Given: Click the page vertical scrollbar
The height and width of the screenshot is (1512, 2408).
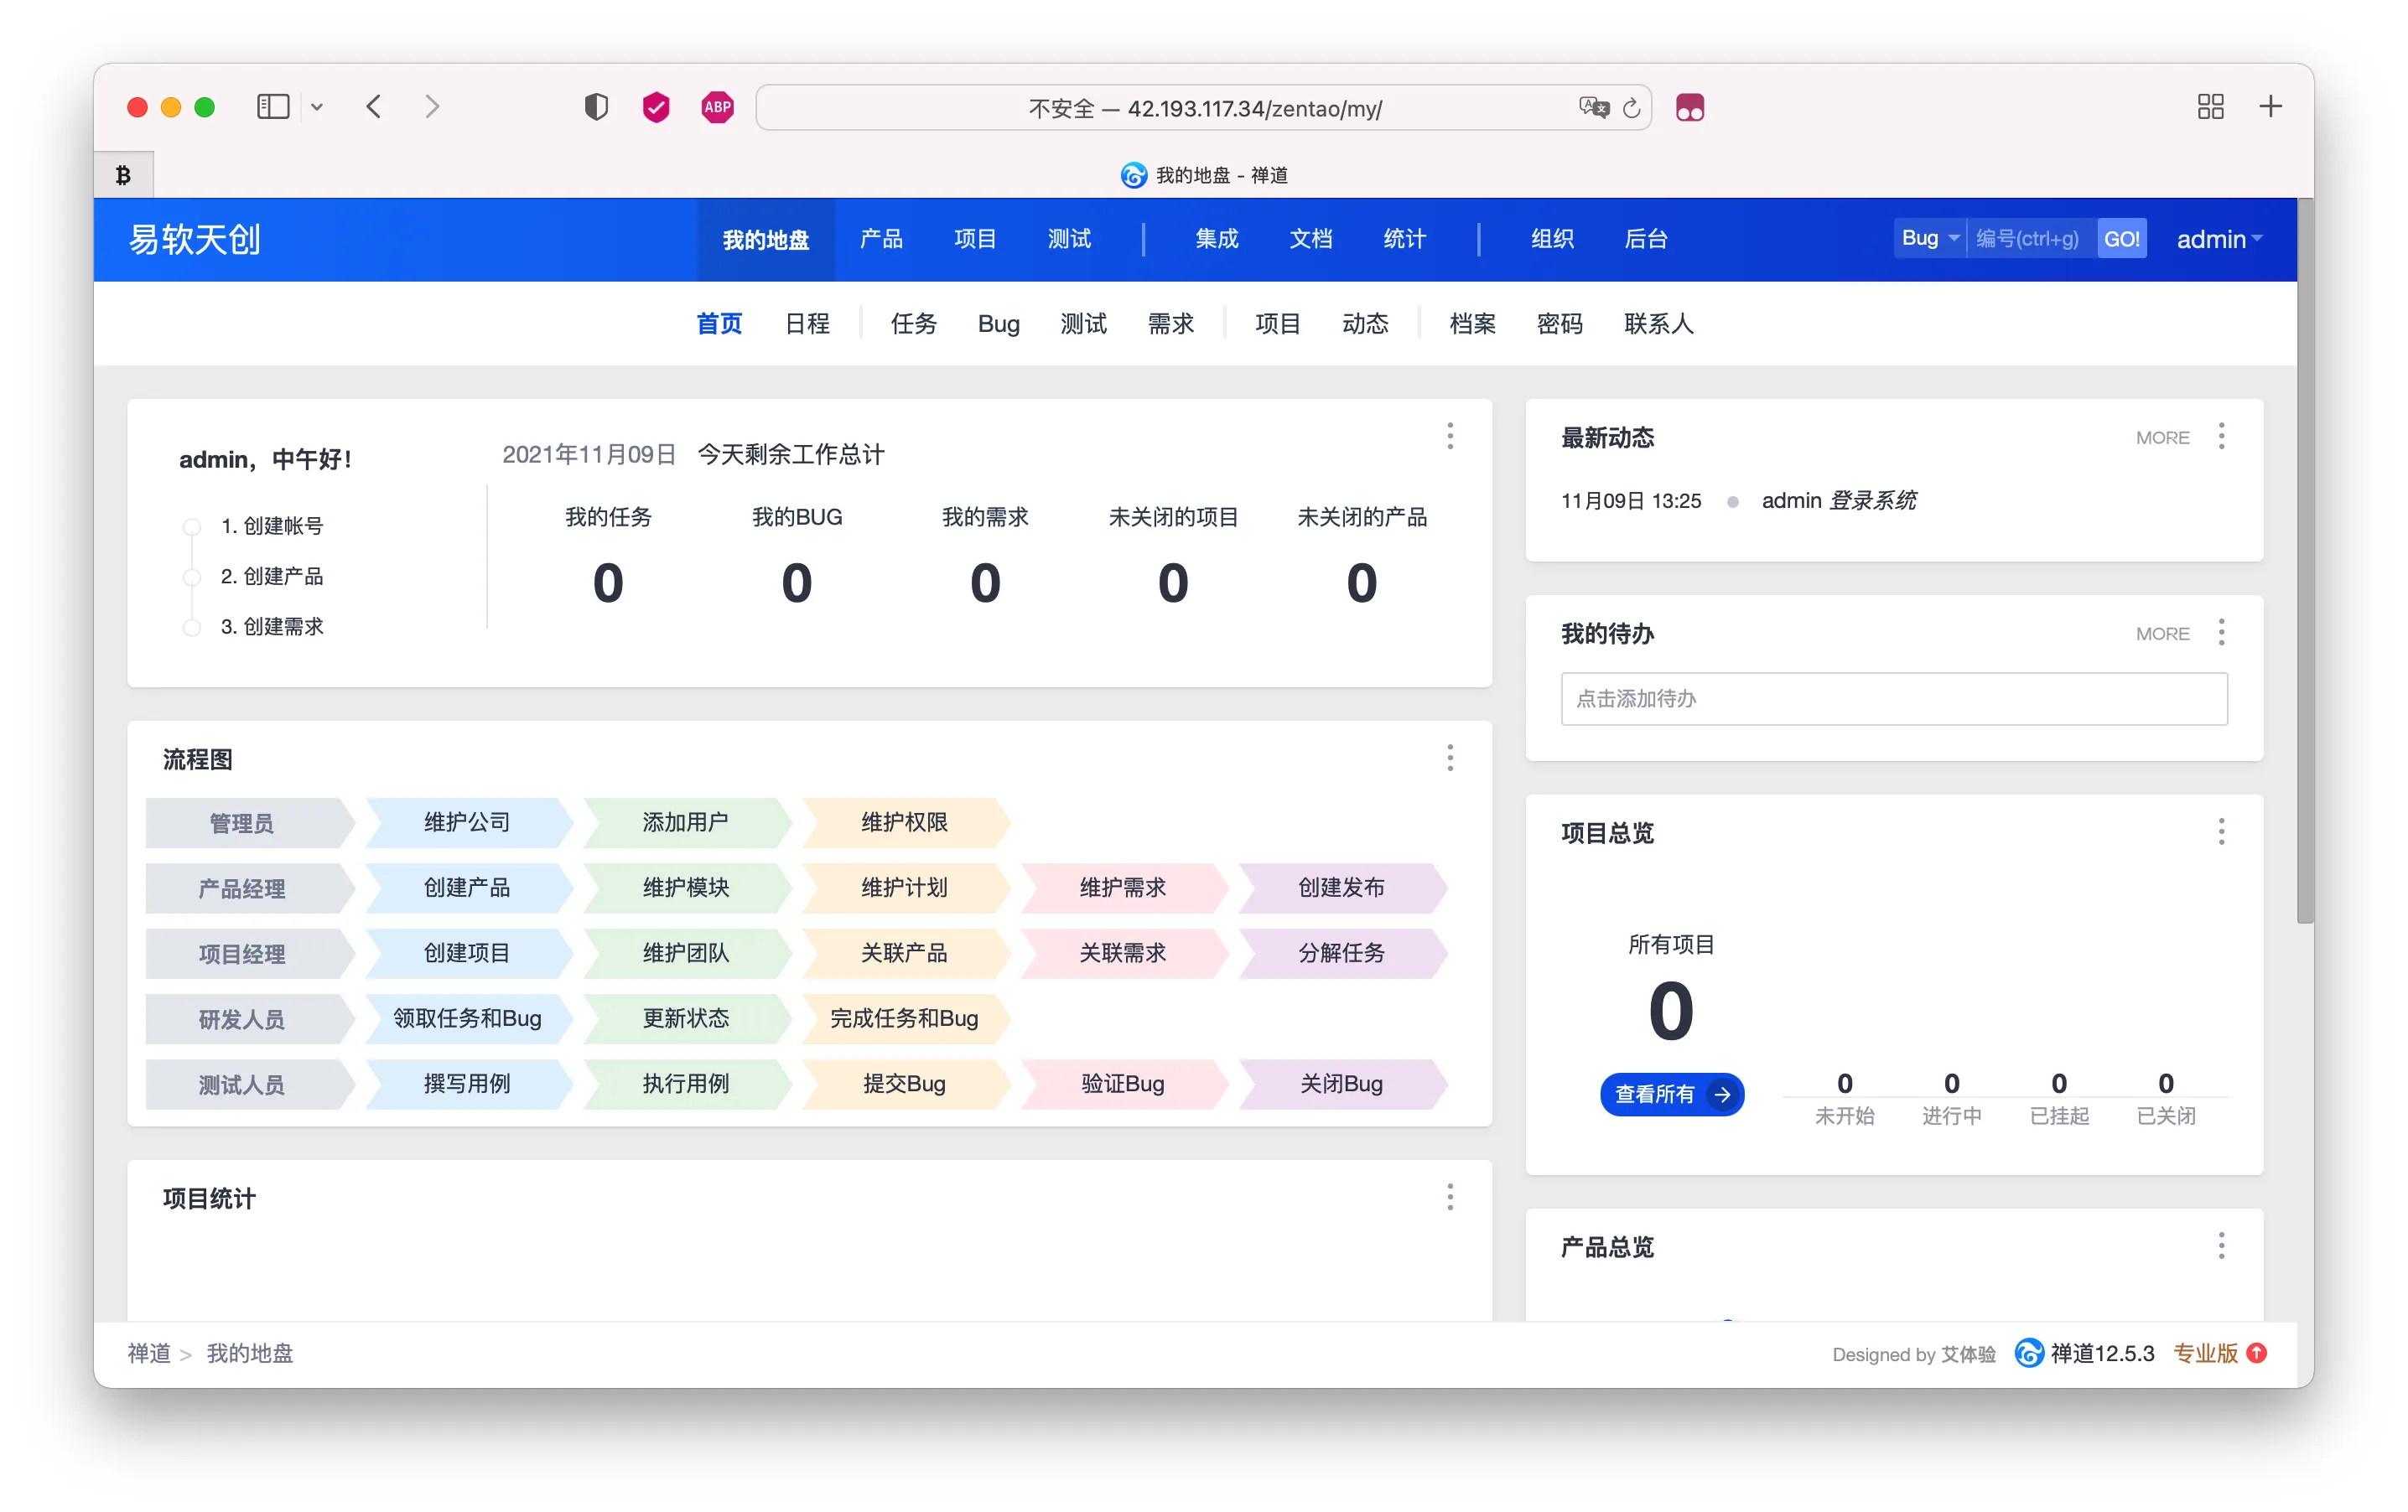Looking at the screenshot, I should coord(2305,562).
